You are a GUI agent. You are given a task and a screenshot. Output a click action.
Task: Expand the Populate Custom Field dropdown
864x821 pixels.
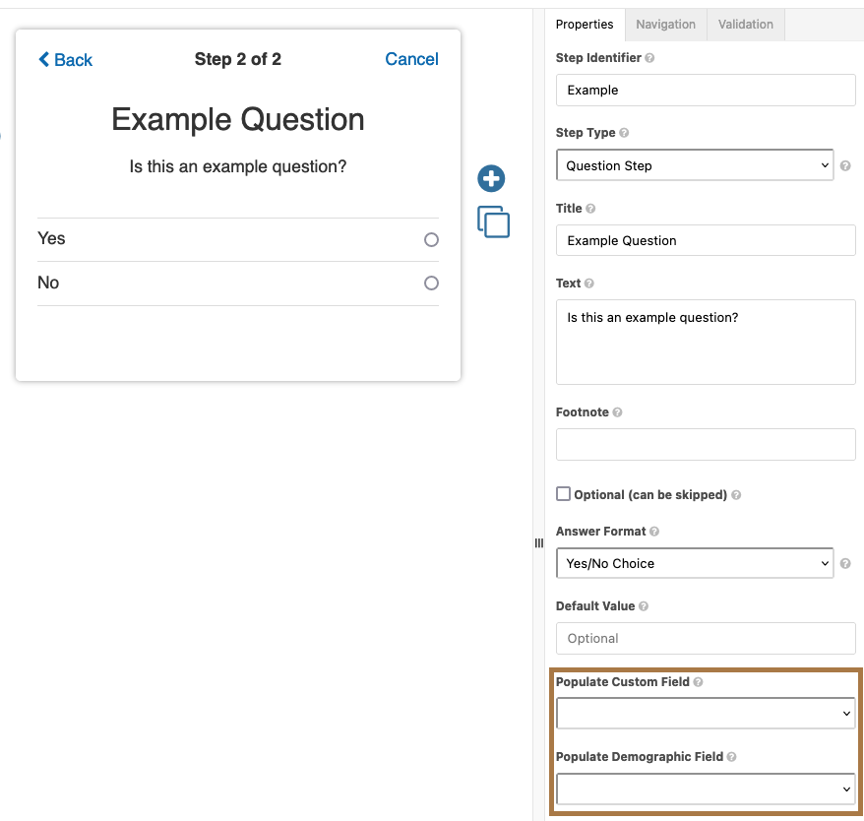(705, 713)
